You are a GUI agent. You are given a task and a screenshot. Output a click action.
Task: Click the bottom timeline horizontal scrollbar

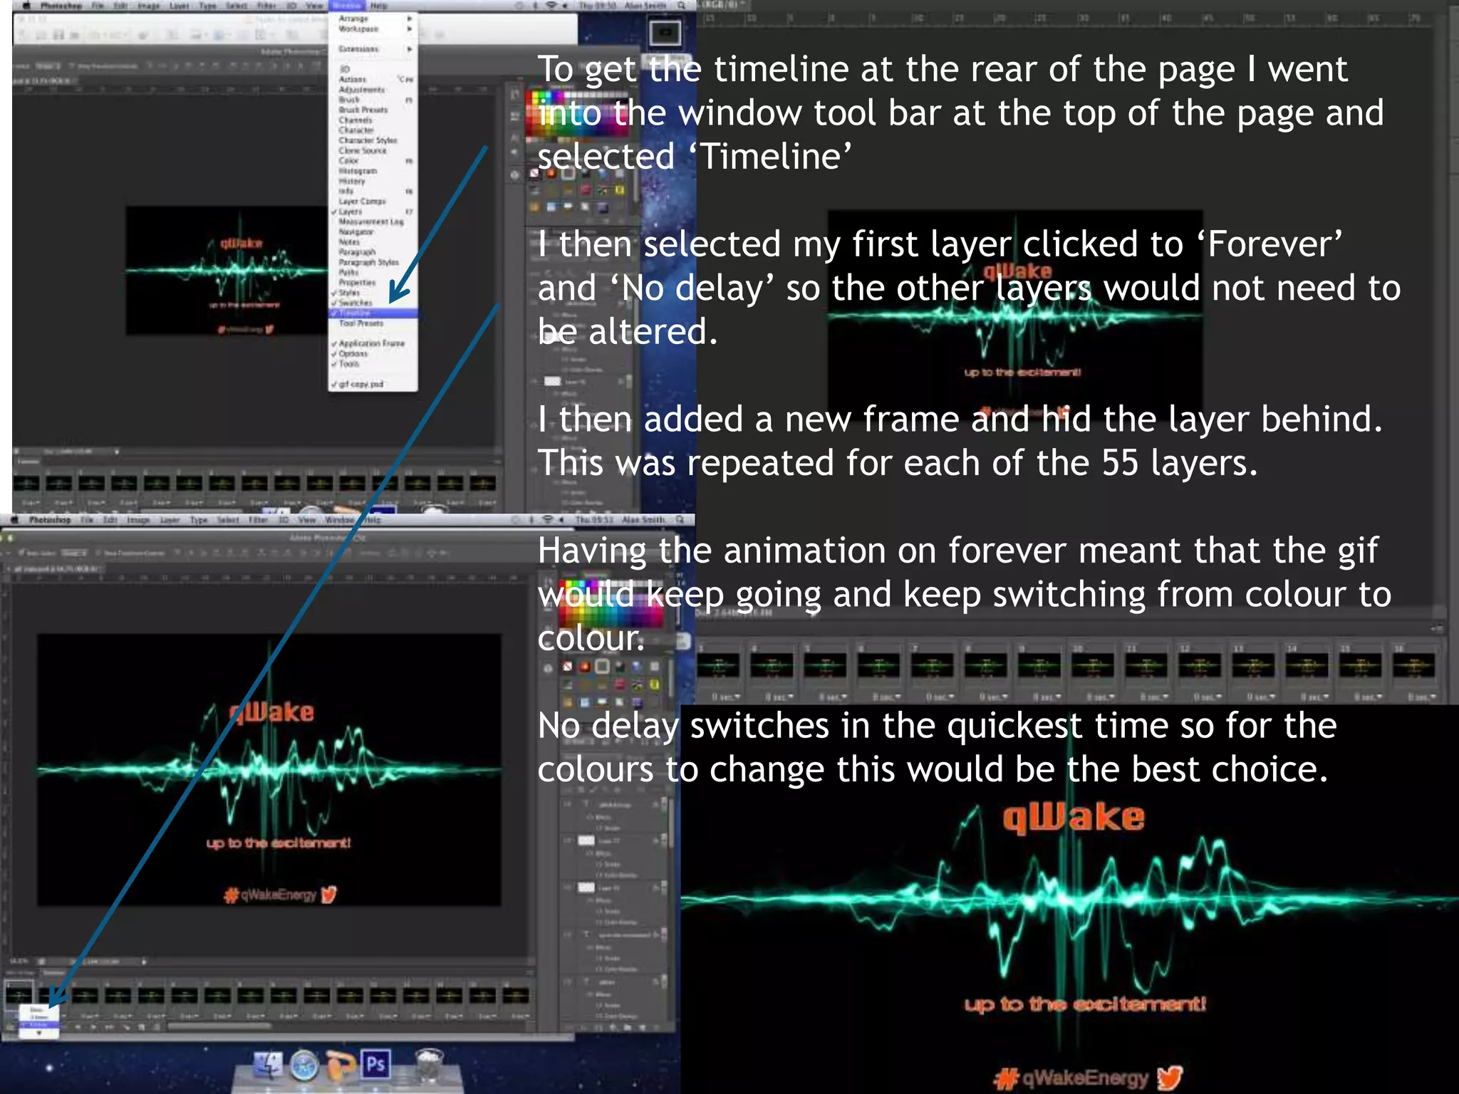(219, 1027)
